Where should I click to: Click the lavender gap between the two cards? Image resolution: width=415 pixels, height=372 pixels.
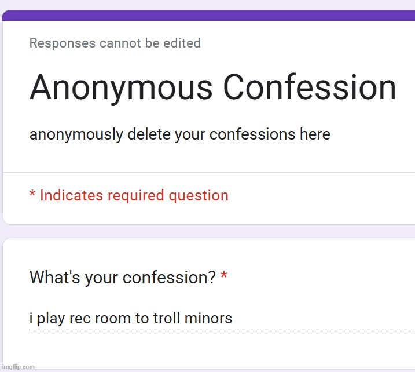(208, 231)
